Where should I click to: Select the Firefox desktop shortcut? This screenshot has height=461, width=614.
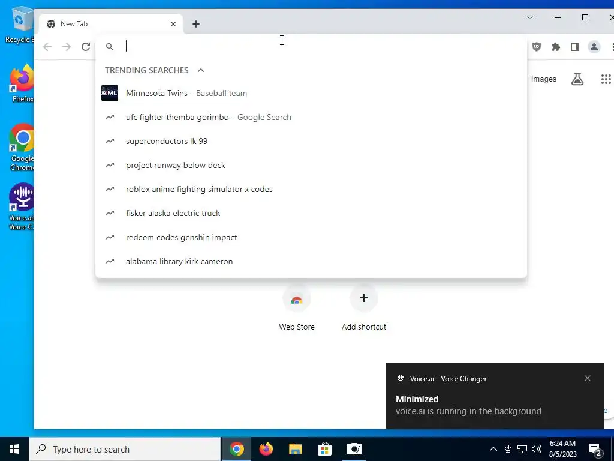[22, 84]
